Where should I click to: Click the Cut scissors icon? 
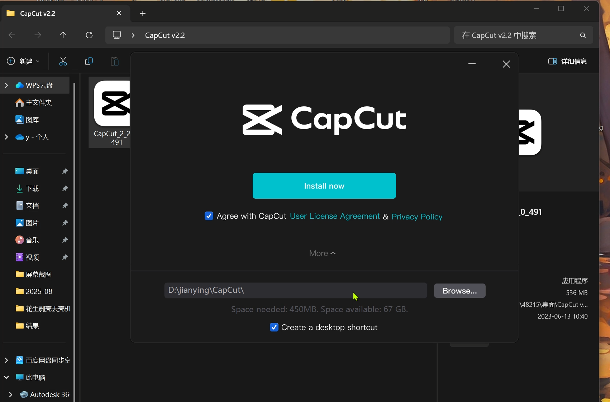(x=63, y=61)
